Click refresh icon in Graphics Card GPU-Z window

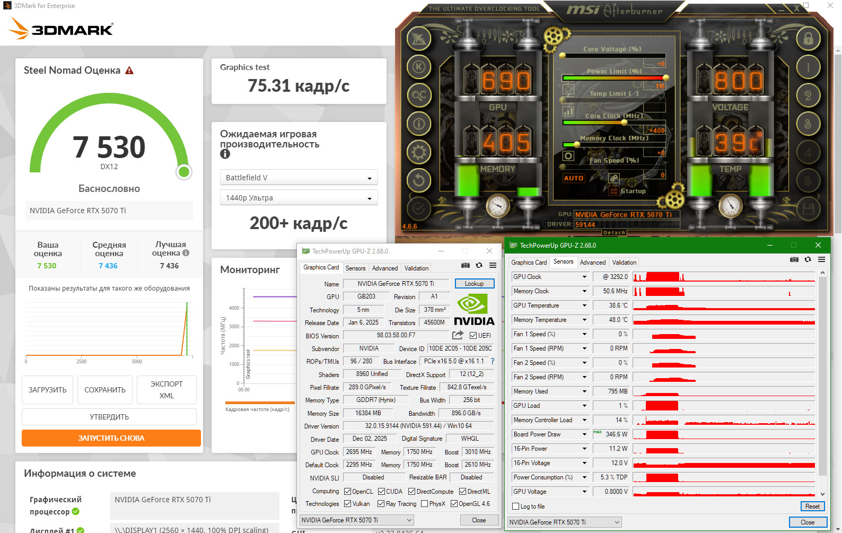[479, 265]
